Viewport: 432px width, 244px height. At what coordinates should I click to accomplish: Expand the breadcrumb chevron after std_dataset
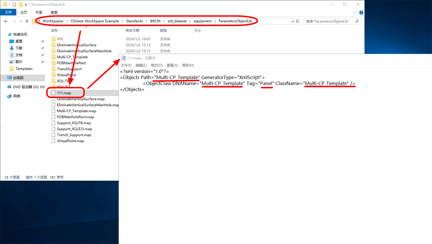point(190,21)
